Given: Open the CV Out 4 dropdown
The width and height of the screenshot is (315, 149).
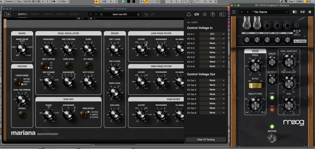Looking at the screenshot, I should (x=212, y=94).
